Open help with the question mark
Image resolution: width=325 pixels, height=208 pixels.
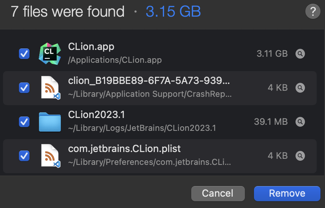(x=313, y=12)
